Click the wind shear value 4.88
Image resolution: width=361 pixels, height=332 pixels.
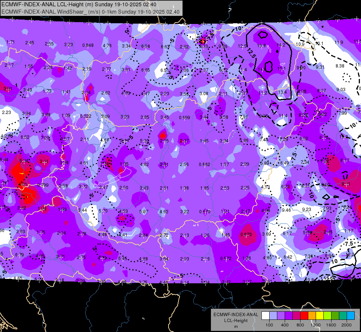click(x=143, y=259)
